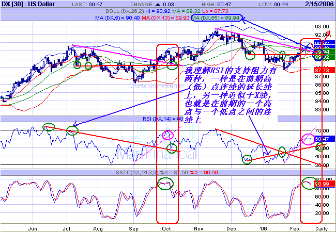Select the stochastic "%D = 90.99" header value

pos(204,172)
